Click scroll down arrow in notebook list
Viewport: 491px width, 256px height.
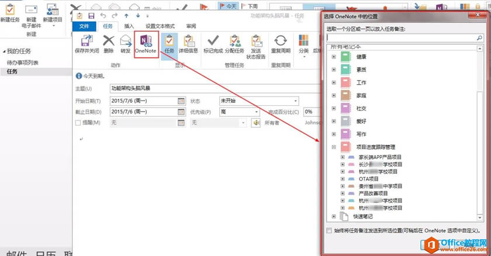[x=480, y=217]
